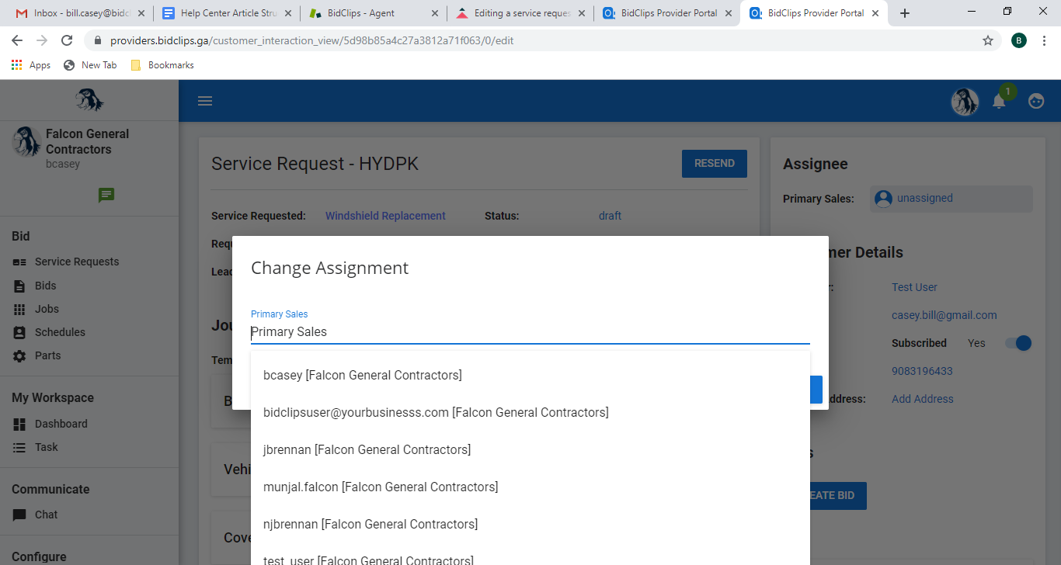Open Chrome's three-dot menu

point(1045,40)
